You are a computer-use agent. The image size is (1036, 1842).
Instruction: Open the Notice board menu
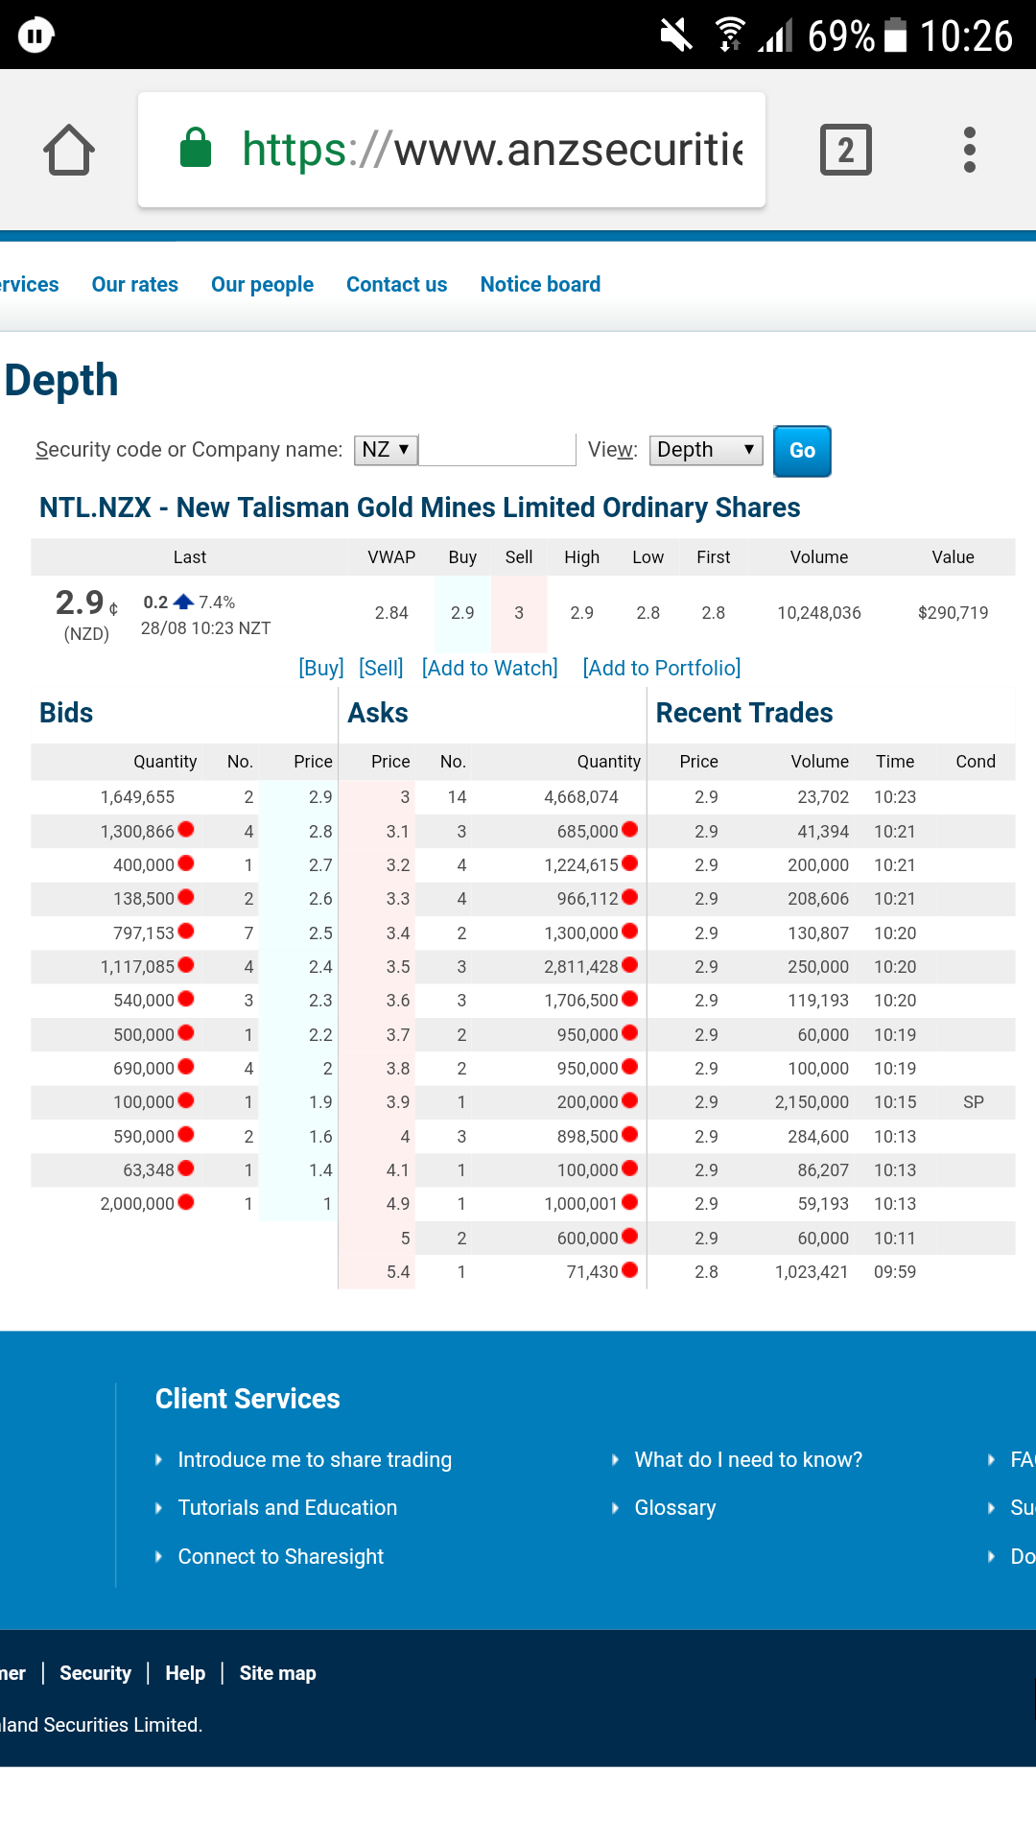pos(540,284)
